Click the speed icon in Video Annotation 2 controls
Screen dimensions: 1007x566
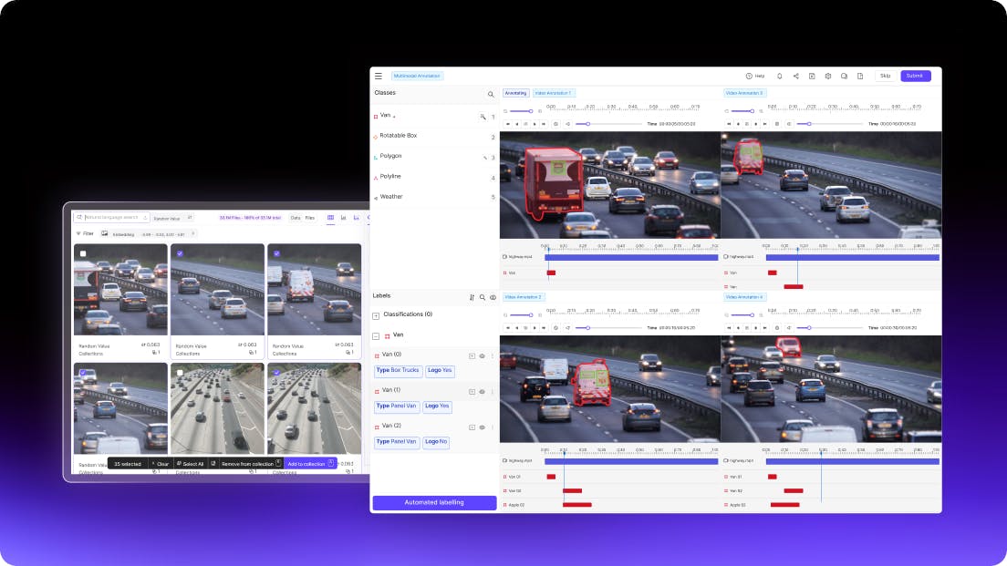(x=555, y=328)
